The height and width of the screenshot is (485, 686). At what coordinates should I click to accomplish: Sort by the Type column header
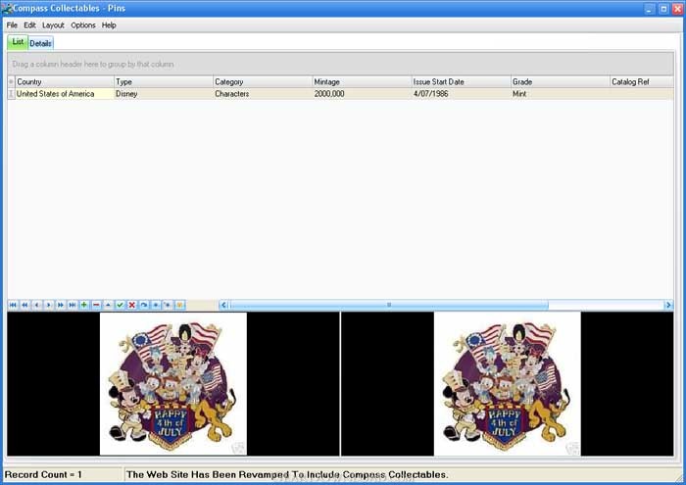pyautogui.click(x=164, y=81)
